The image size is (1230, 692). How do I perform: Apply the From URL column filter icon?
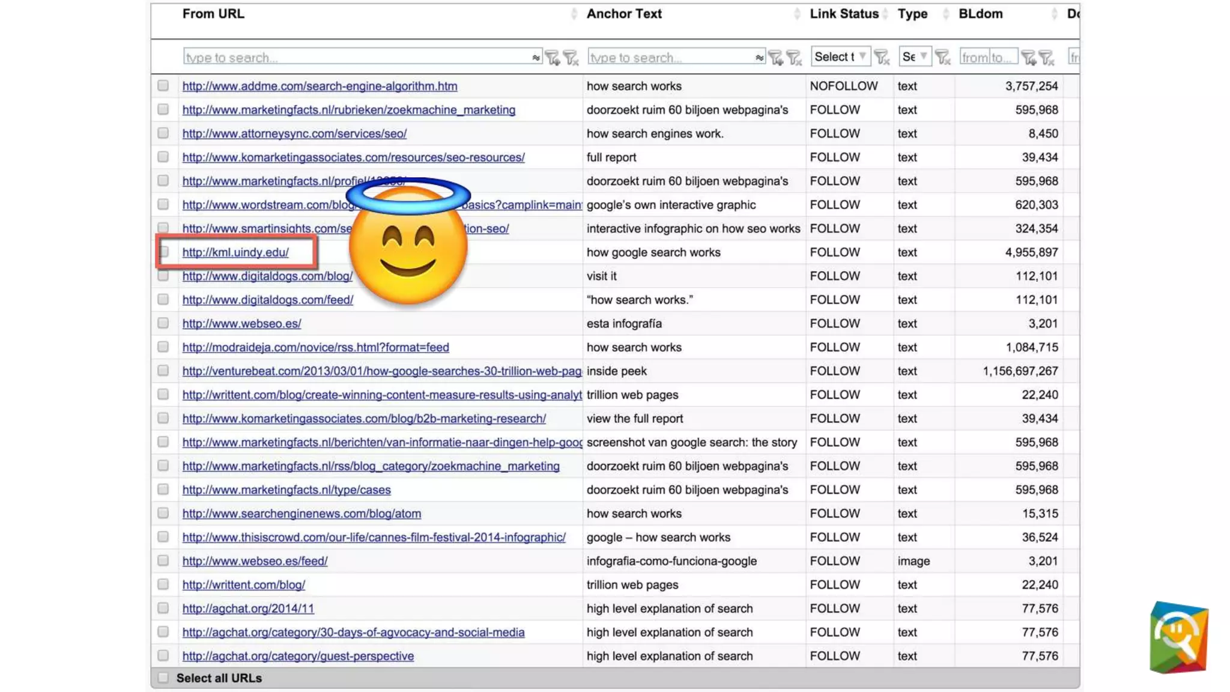(x=552, y=58)
